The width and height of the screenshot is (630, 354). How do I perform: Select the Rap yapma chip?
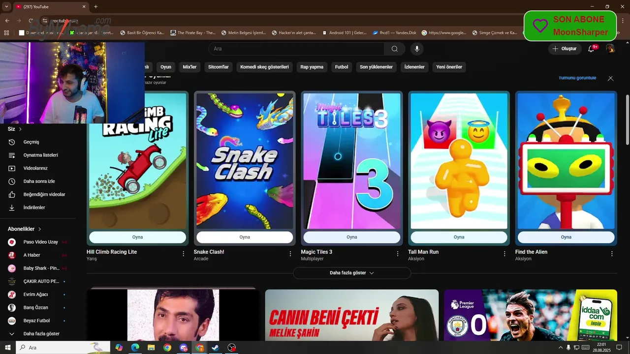312,67
